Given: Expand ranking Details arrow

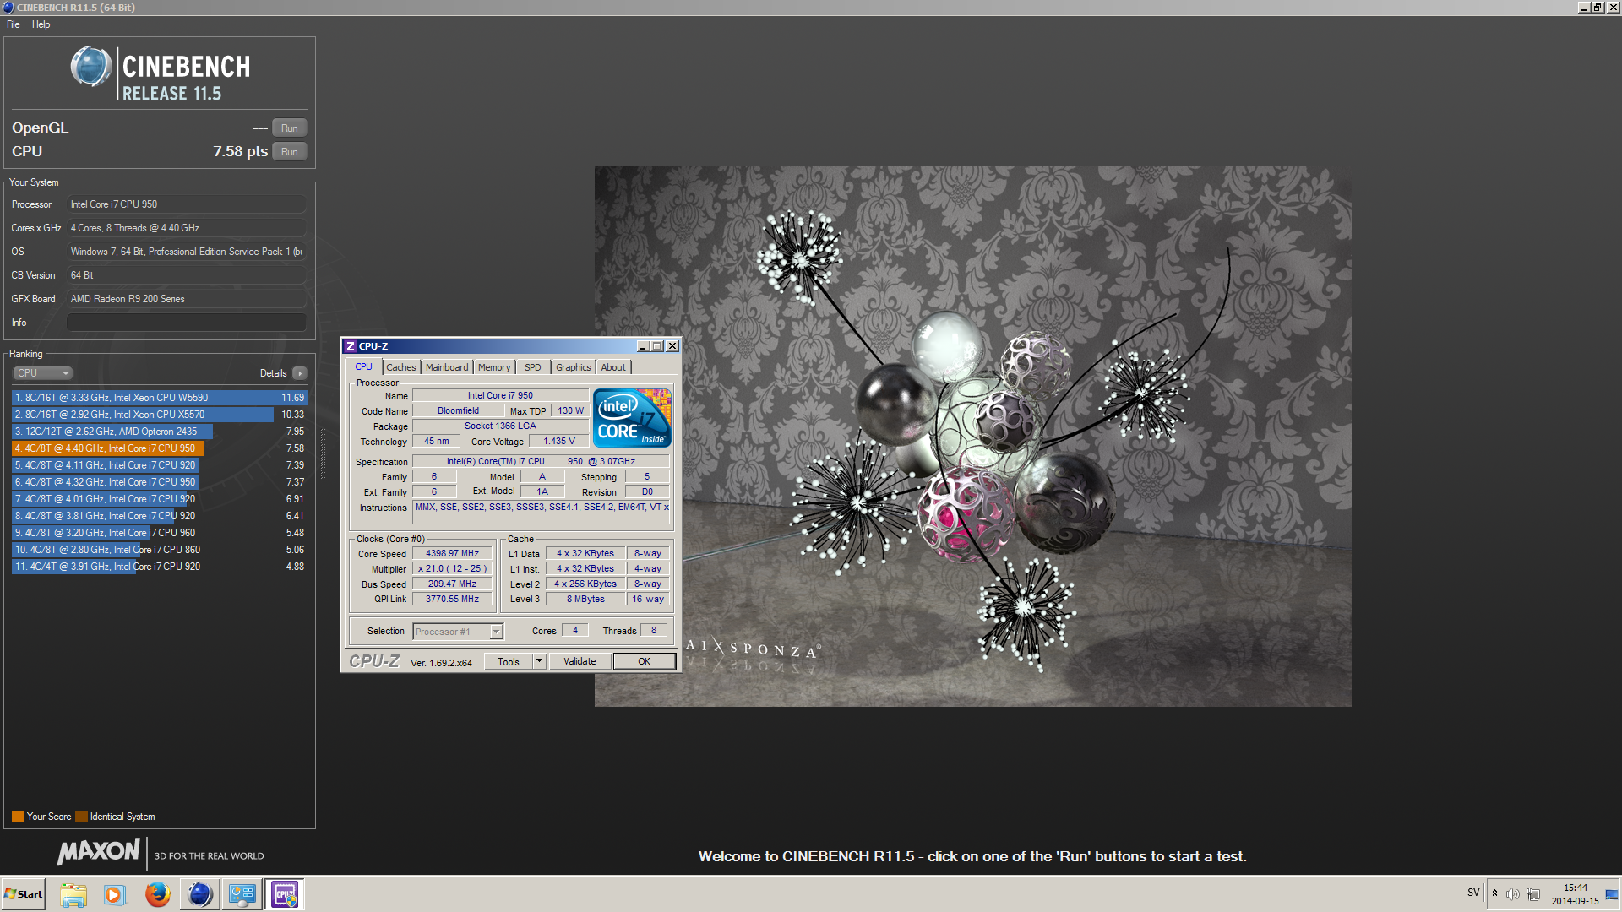Looking at the screenshot, I should [x=300, y=373].
